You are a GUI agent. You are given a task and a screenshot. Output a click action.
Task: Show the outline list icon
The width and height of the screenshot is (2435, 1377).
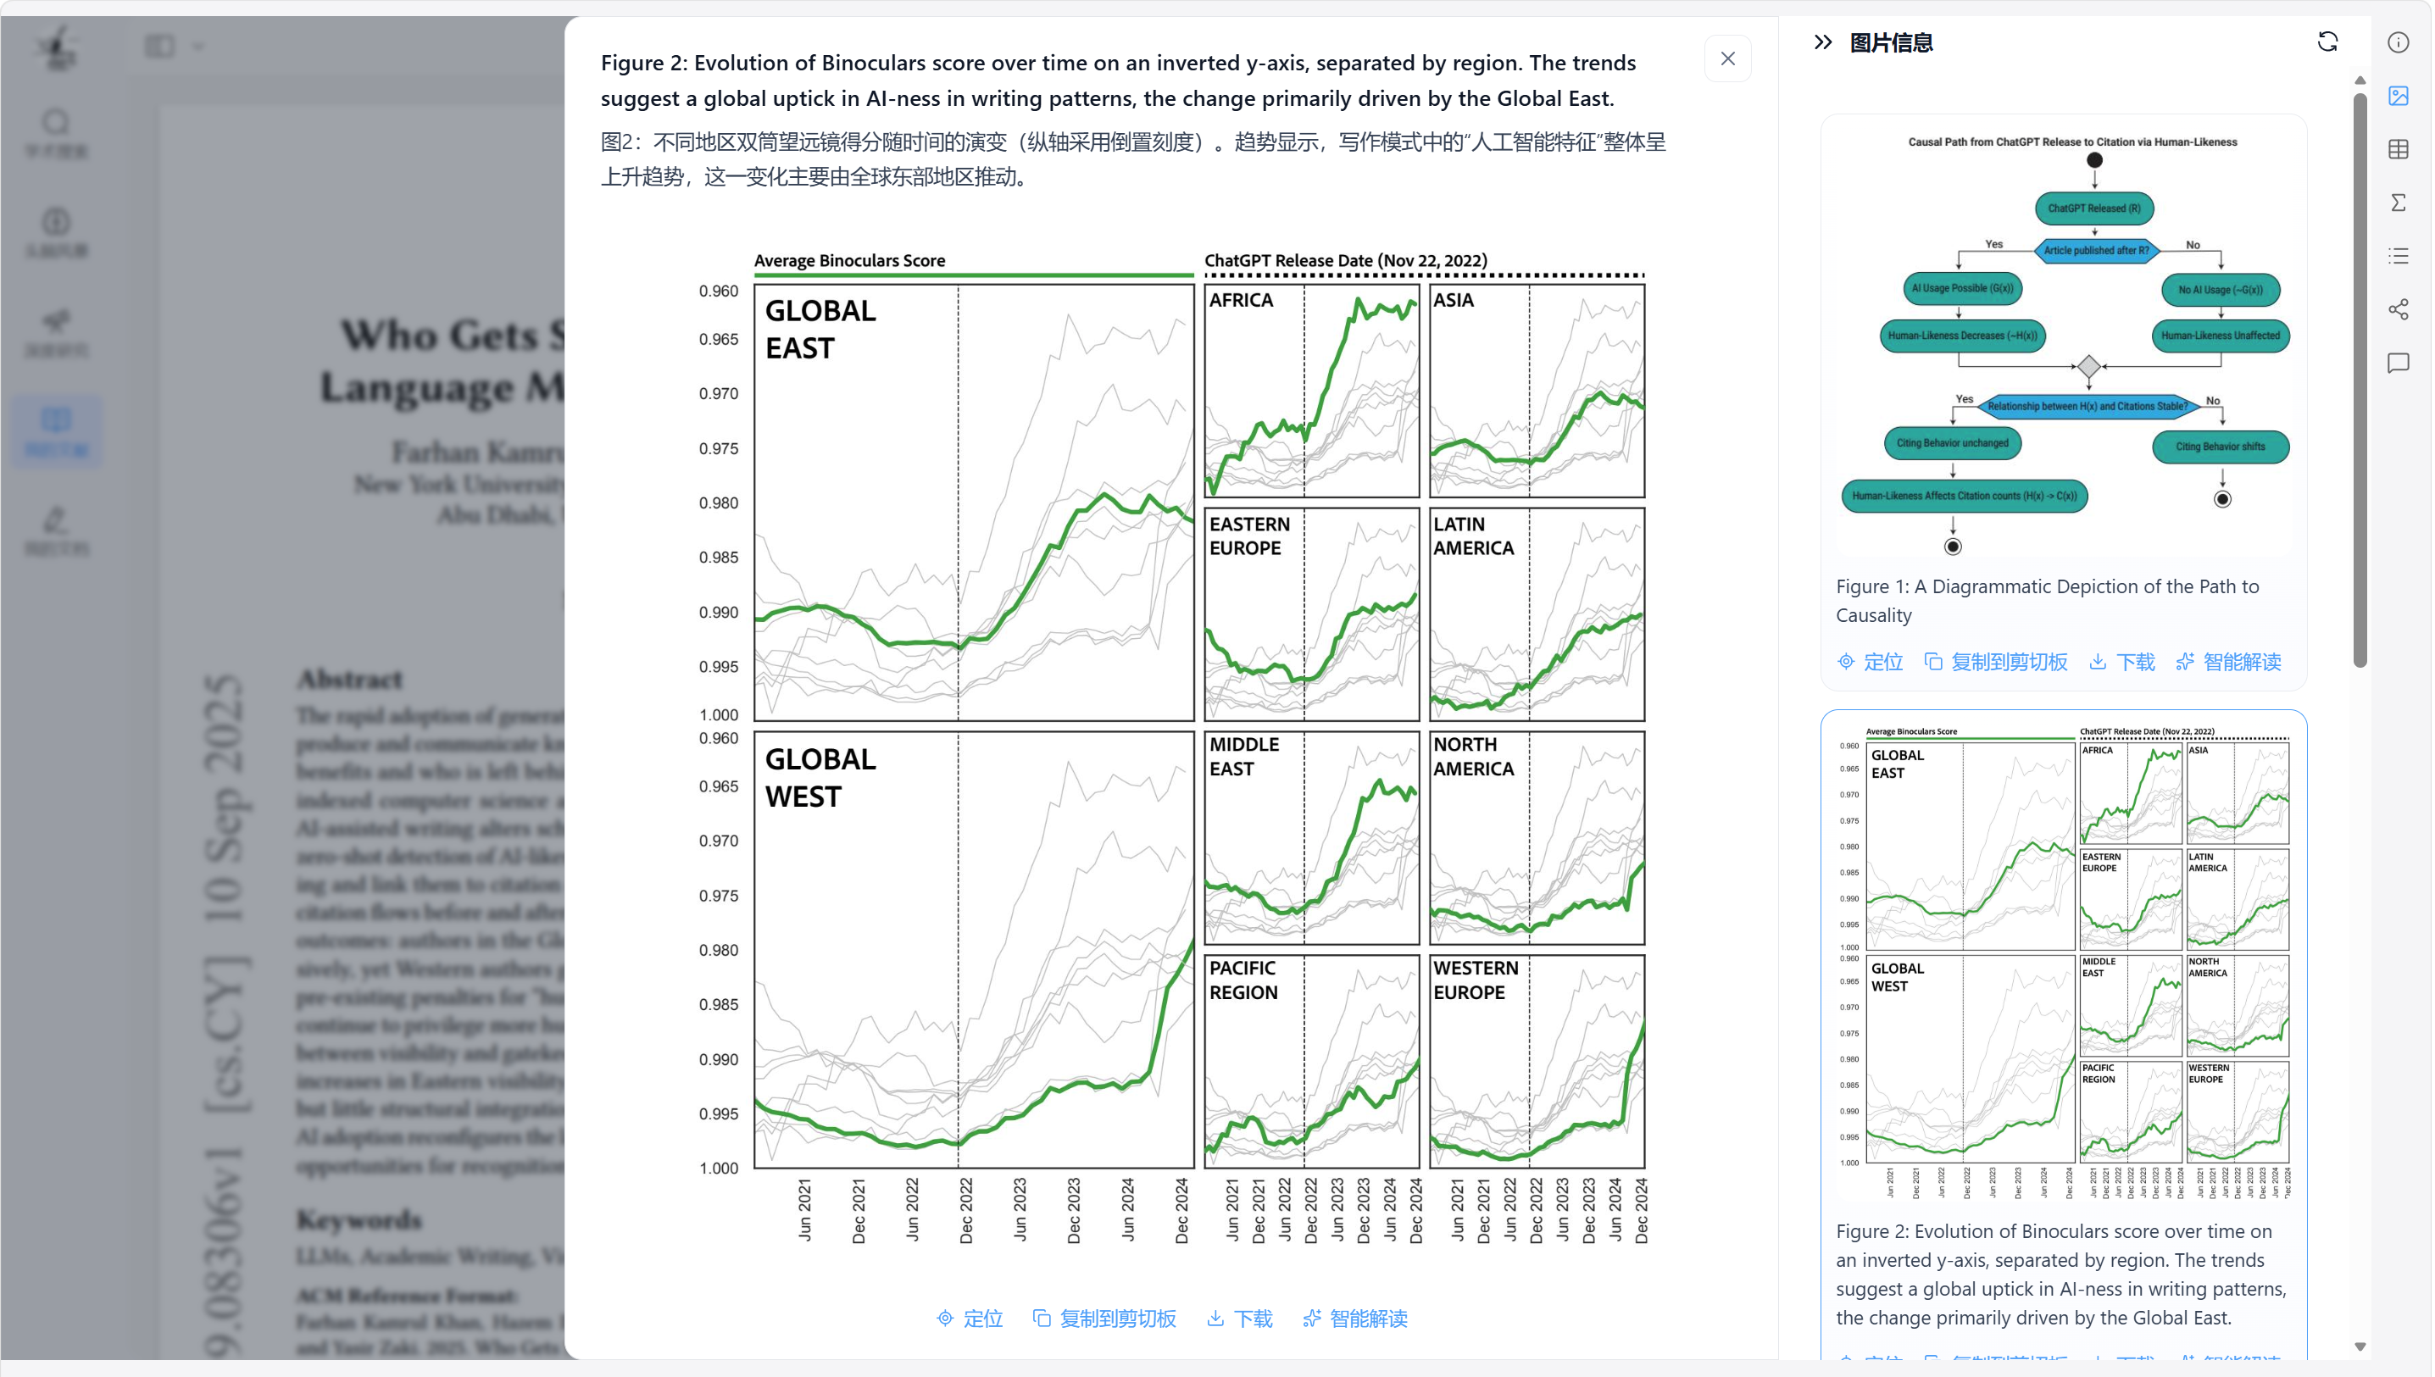pyautogui.click(x=2398, y=255)
